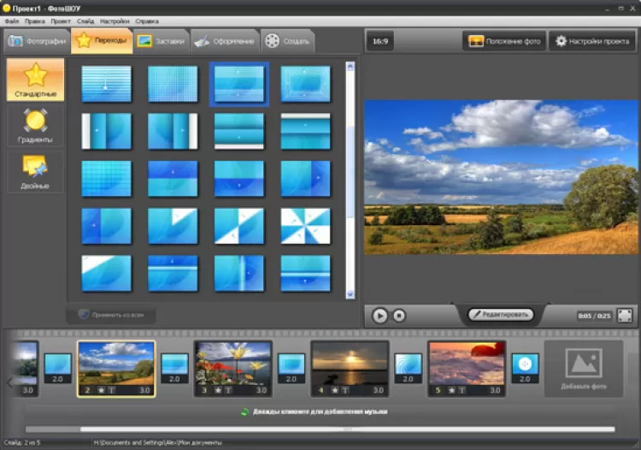Click the star icon on slide 4
This screenshot has height=450, width=641.
(334, 390)
